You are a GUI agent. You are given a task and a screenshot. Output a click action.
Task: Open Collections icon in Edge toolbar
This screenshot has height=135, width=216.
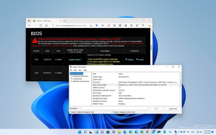pos(114,26)
